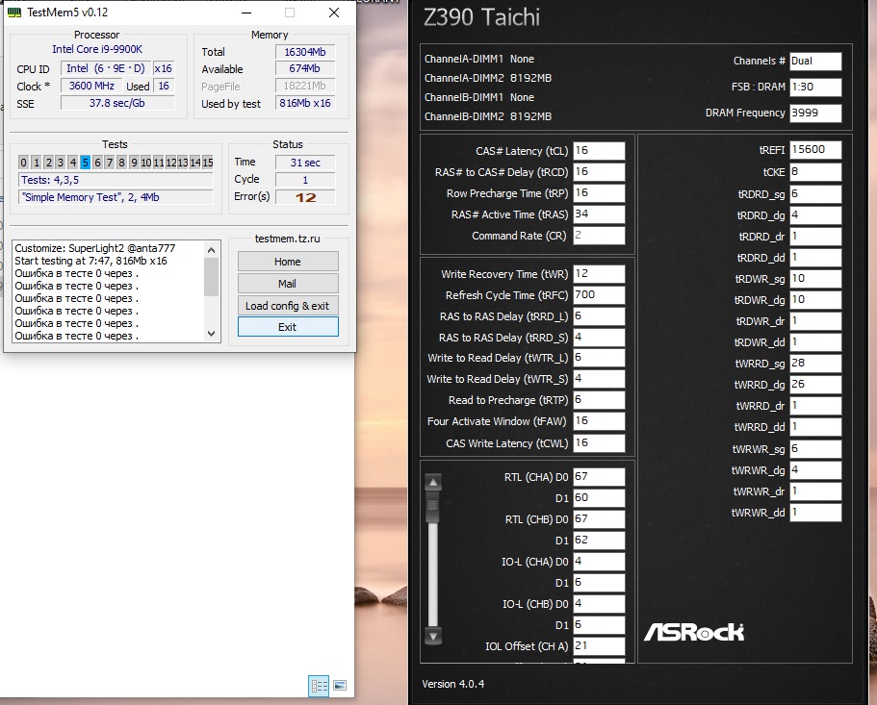Click the Intel Core i9-9900K label
The height and width of the screenshot is (705, 877).
click(97, 49)
